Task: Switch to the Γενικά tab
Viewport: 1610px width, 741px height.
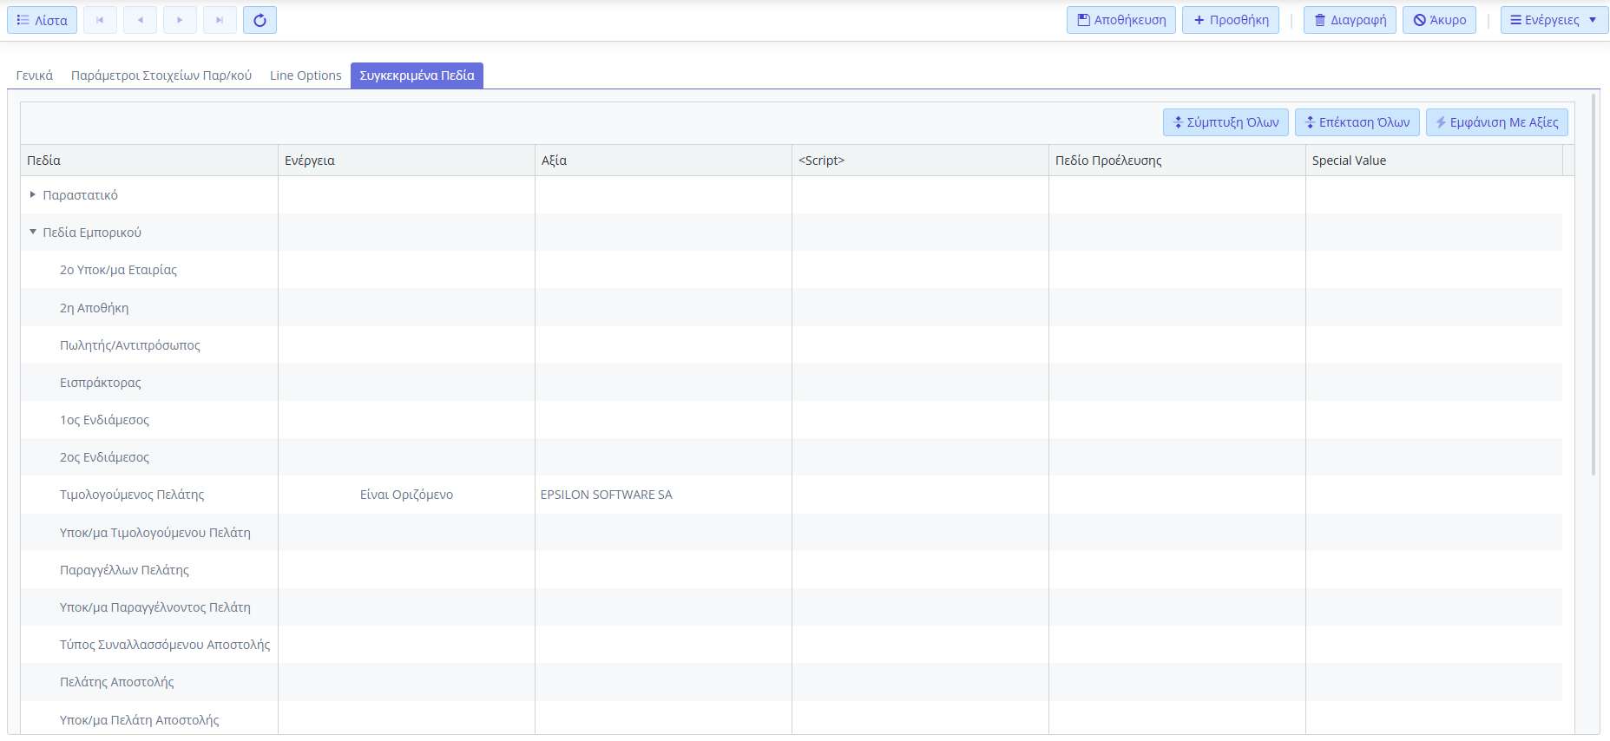Action: [x=35, y=75]
